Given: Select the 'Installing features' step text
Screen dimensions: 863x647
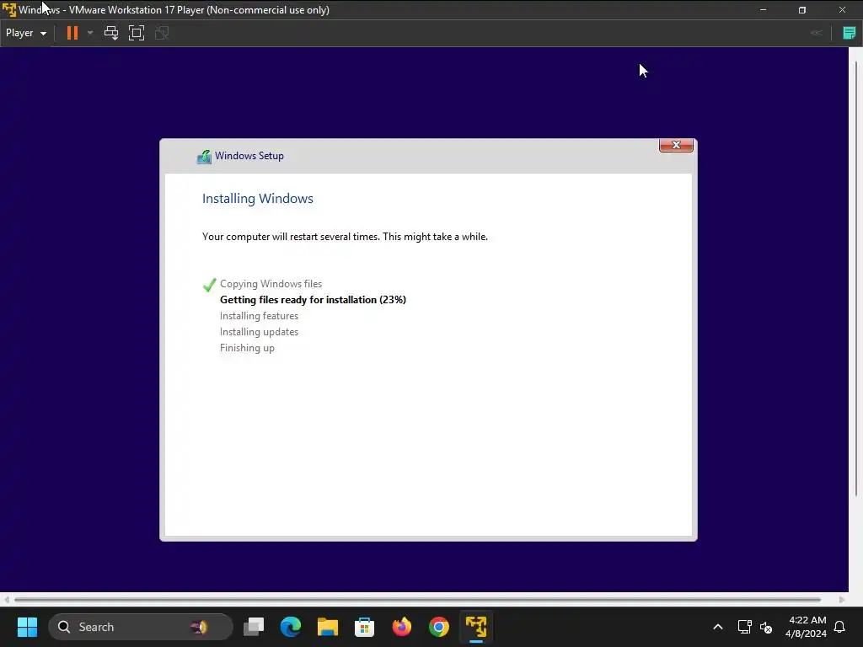Looking at the screenshot, I should [259, 316].
